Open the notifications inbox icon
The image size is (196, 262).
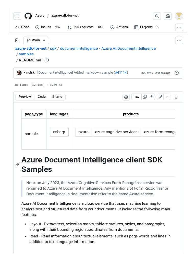click(x=168, y=16)
